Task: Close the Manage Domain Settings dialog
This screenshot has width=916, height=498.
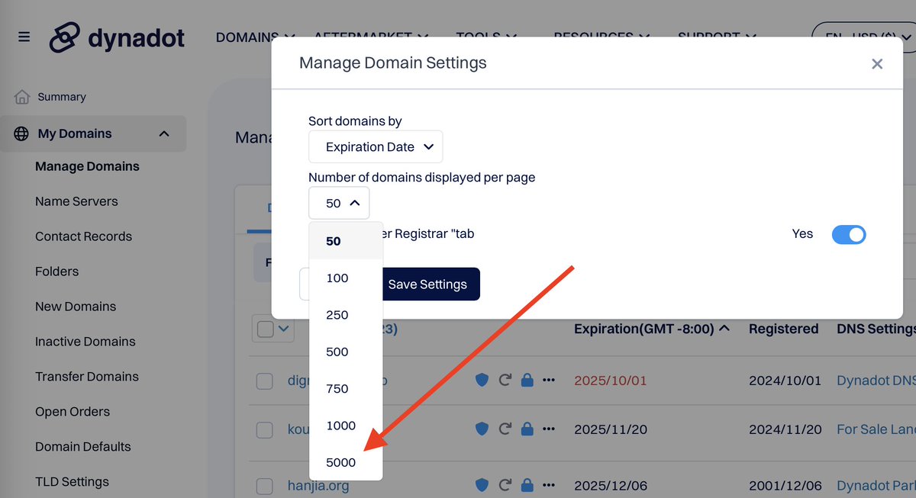Action: pyautogui.click(x=877, y=64)
